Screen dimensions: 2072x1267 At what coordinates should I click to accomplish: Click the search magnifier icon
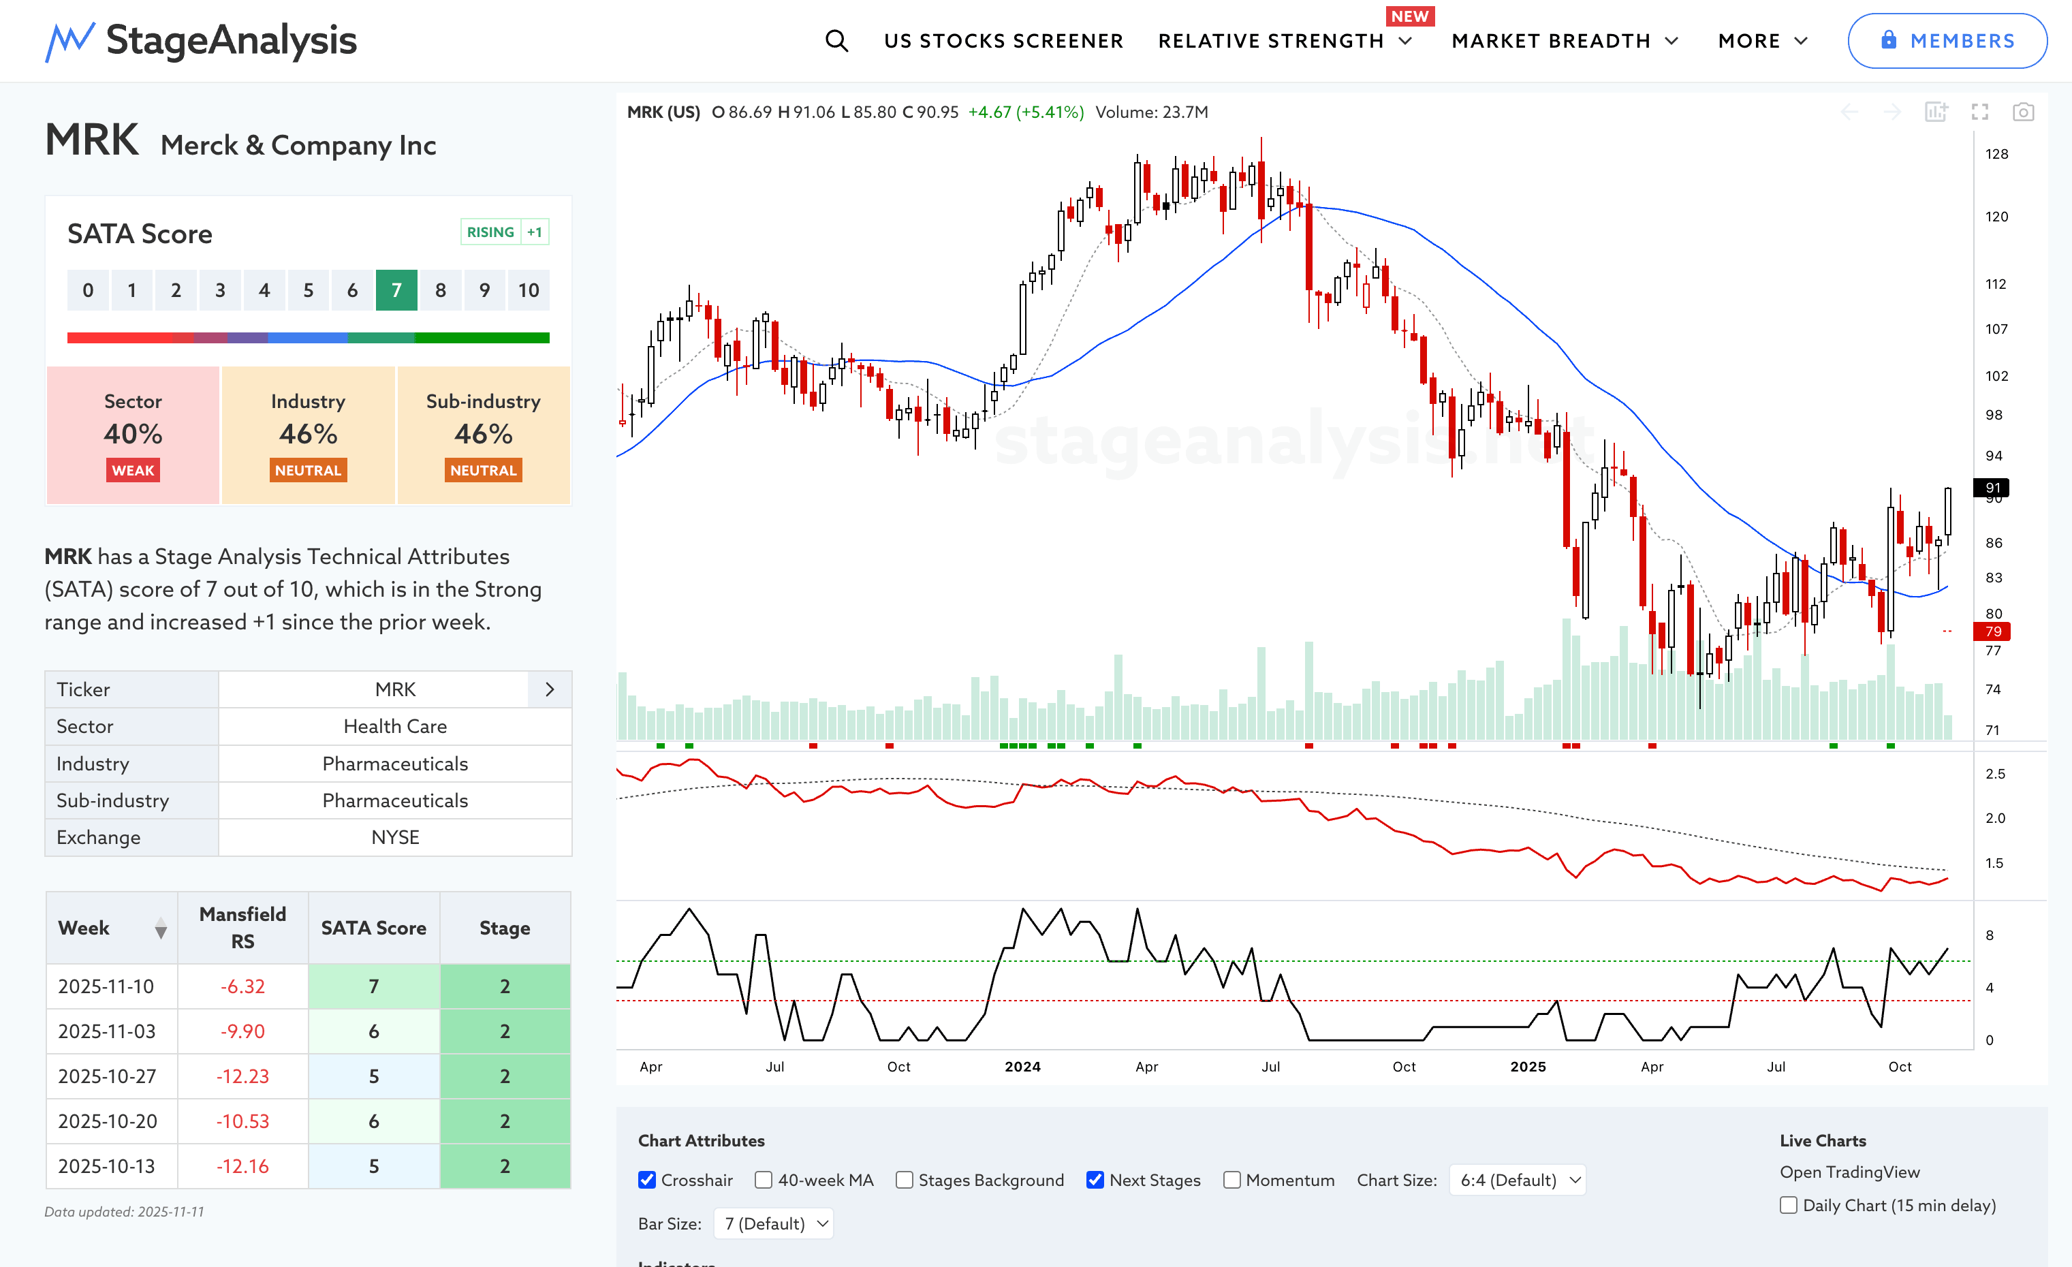836,40
